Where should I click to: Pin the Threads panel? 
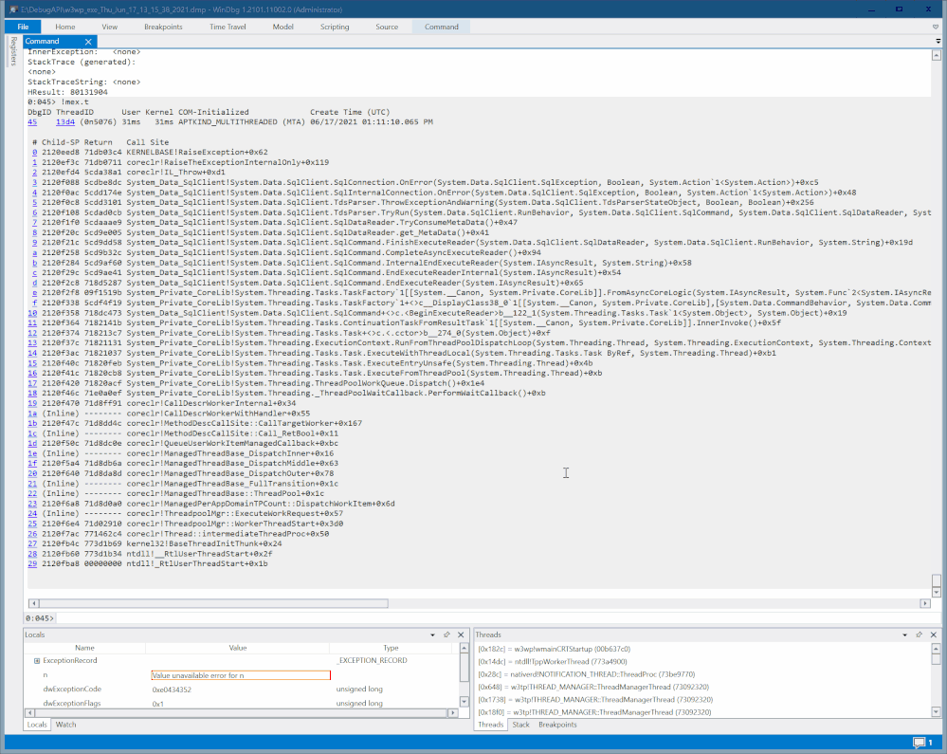tap(920, 635)
